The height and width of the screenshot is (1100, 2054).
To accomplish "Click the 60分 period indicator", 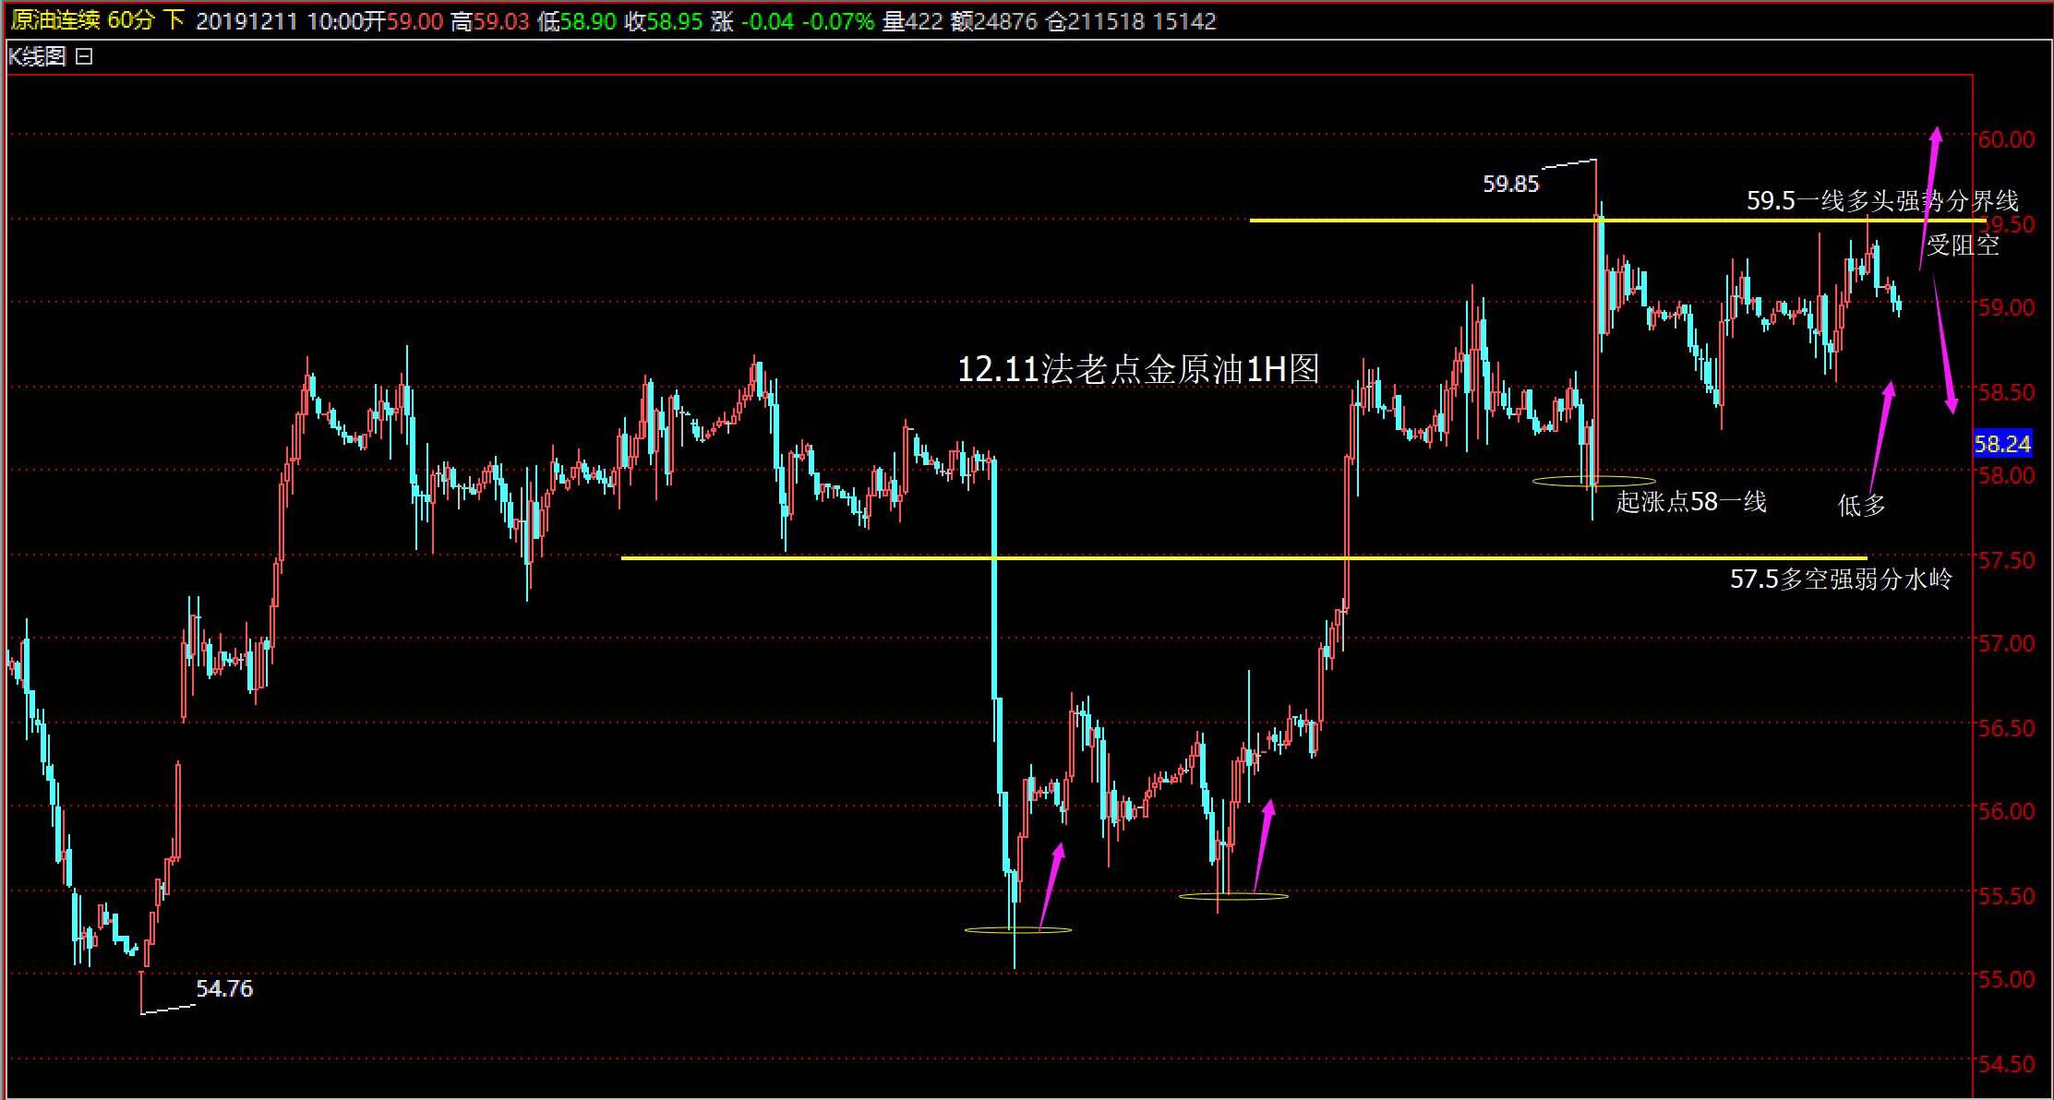I will click(131, 20).
